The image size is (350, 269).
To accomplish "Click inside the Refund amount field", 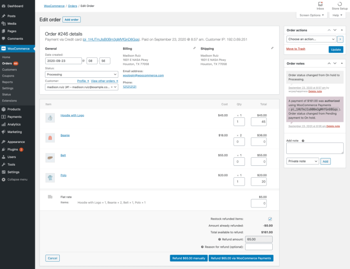I will [x=258, y=239].
